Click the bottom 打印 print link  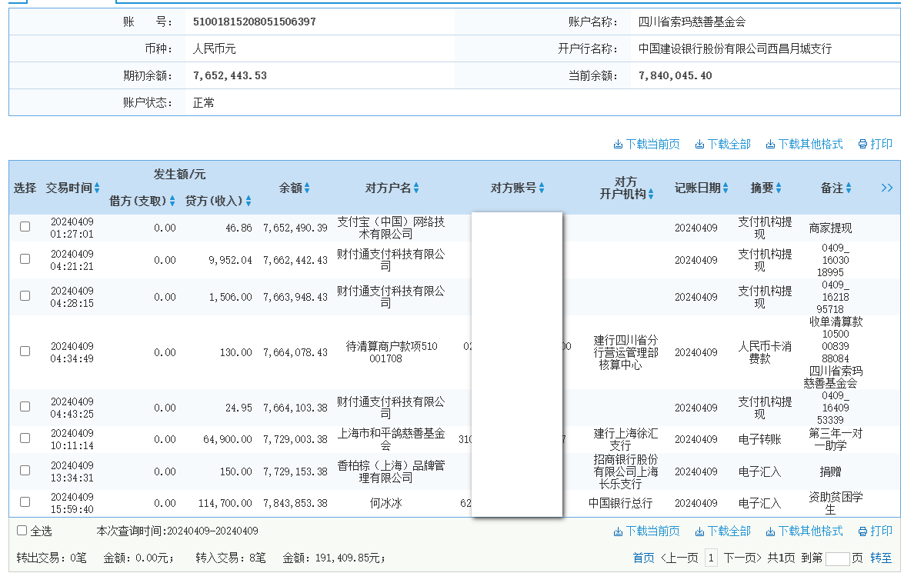[x=876, y=531]
